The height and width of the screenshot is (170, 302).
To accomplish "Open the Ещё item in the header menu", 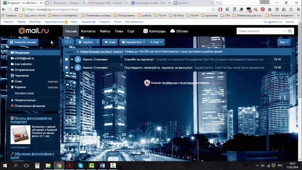I will click(131, 31).
